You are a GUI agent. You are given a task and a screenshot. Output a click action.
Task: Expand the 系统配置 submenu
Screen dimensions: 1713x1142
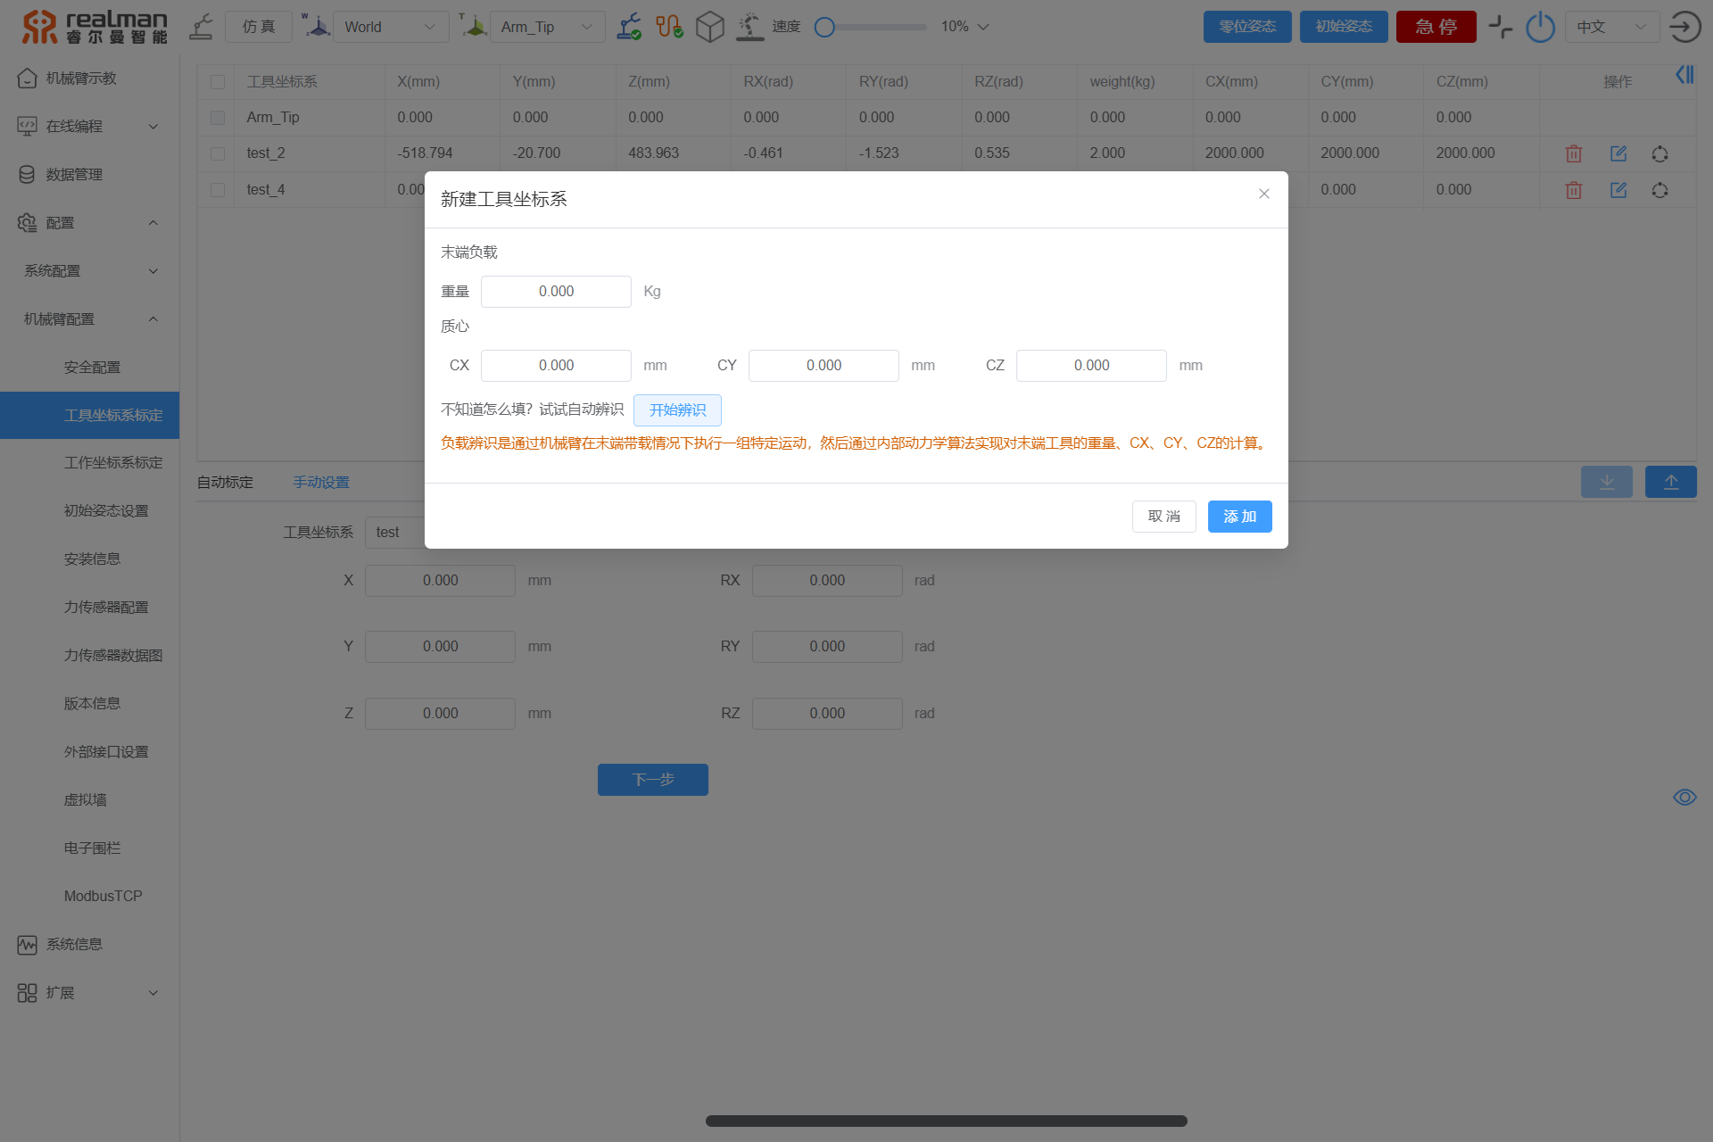pos(89,271)
